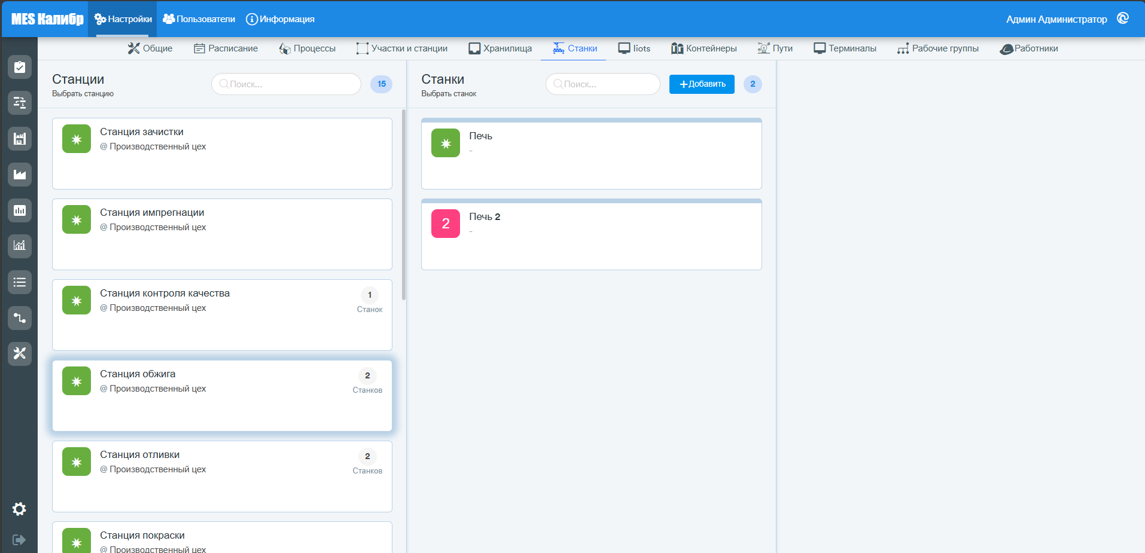
Task: Click the machines count badge 2
Action: (753, 84)
